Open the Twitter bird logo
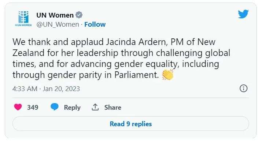263x143 pixels. (243, 14)
